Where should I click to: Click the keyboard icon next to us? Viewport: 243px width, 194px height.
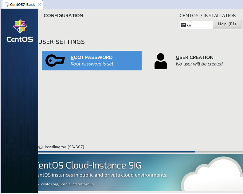tap(183, 25)
